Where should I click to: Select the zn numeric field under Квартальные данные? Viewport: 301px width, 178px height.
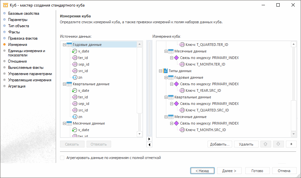80,117
